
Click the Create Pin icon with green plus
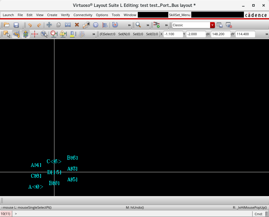click(156, 25)
